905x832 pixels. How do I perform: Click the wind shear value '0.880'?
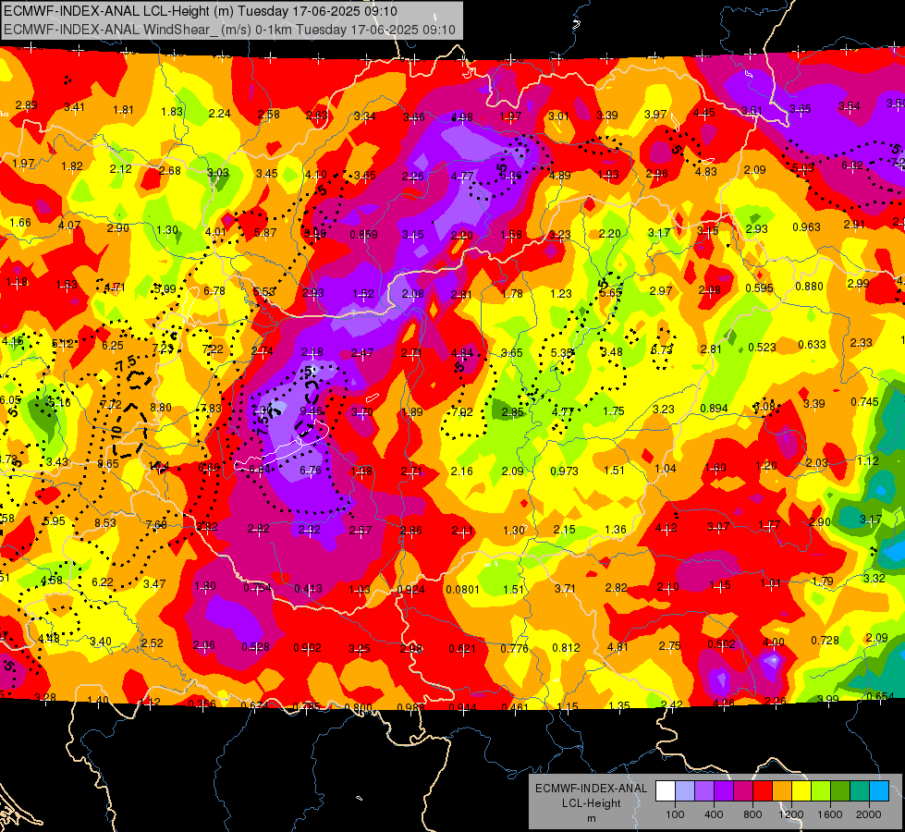pos(809,287)
